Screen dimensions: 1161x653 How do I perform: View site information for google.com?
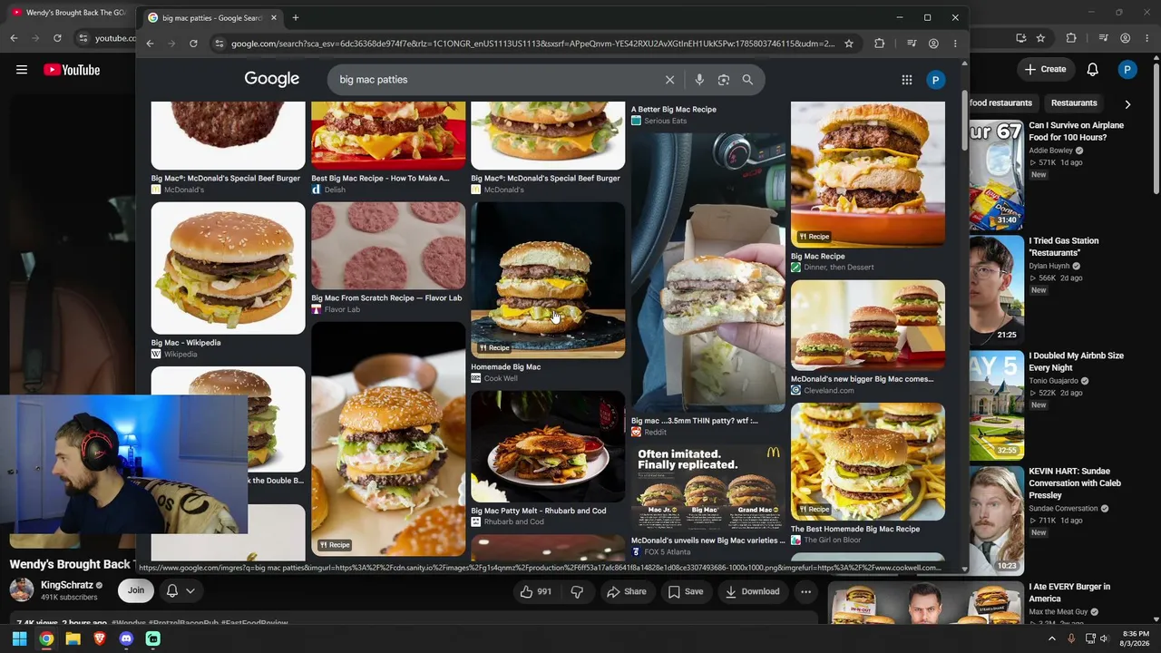[x=219, y=44]
